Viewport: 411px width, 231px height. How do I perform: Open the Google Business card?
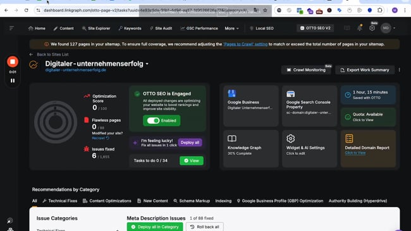coord(251,106)
